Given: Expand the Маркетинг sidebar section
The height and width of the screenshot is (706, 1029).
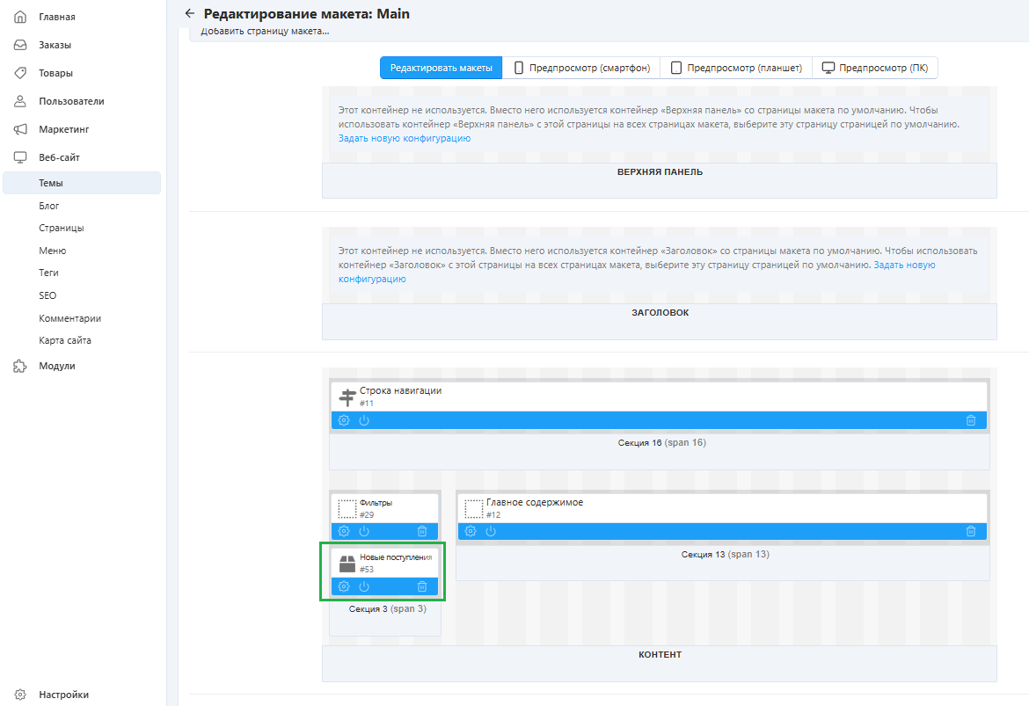Looking at the screenshot, I should click(x=63, y=129).
